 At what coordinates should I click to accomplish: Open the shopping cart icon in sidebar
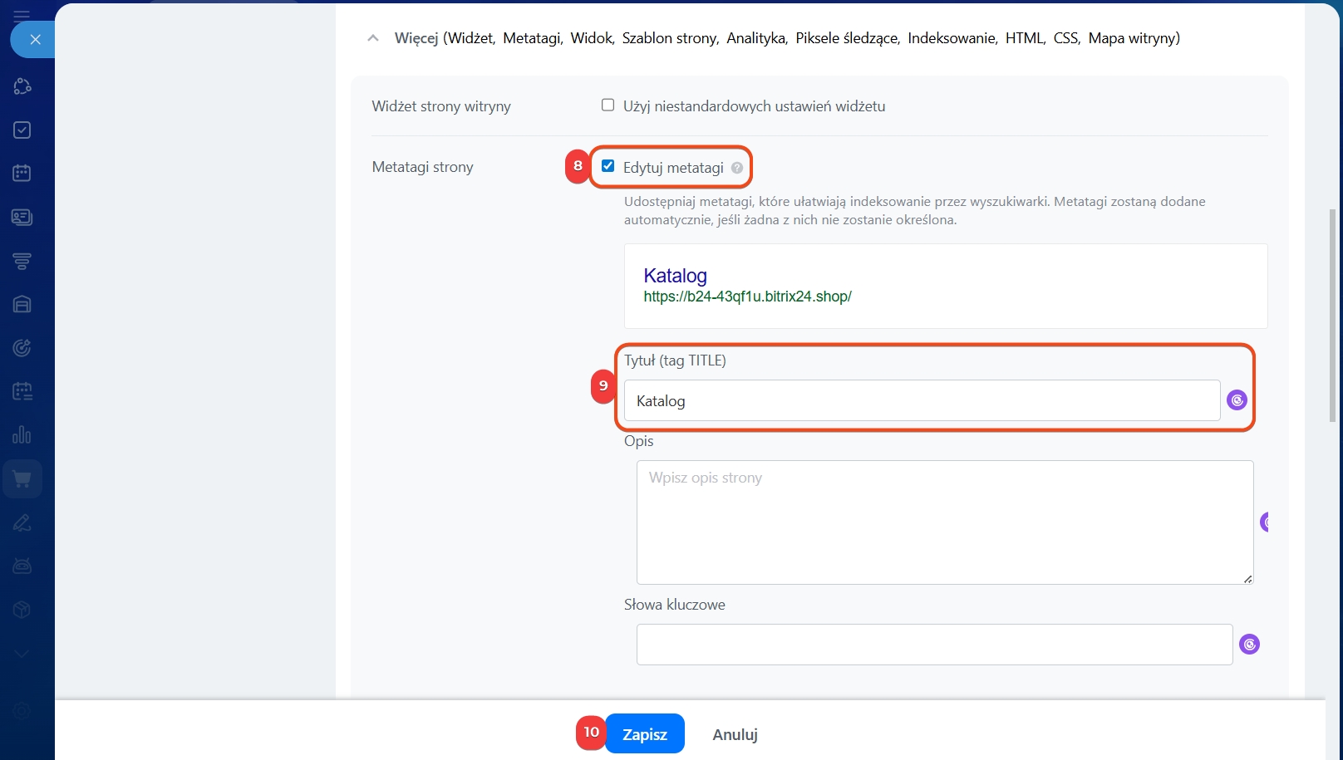(22, 479)
